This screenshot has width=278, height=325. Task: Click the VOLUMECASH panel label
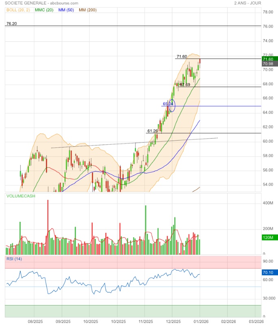click(x=21, y=196)
